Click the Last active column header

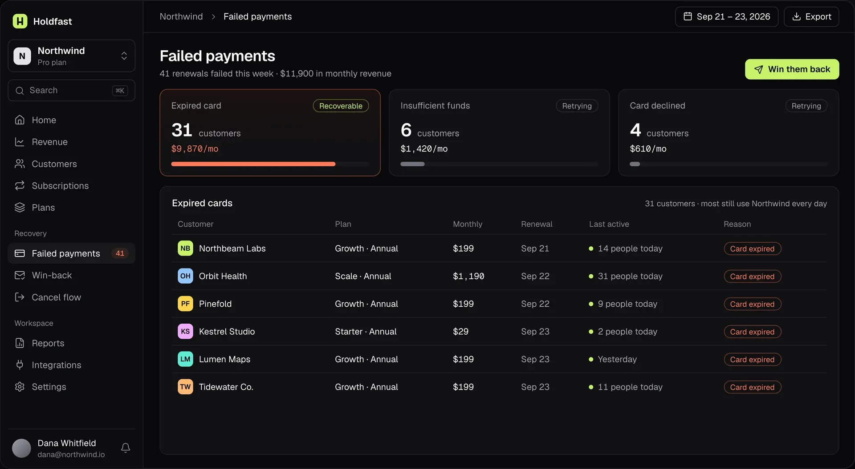(x=609, y=224)
